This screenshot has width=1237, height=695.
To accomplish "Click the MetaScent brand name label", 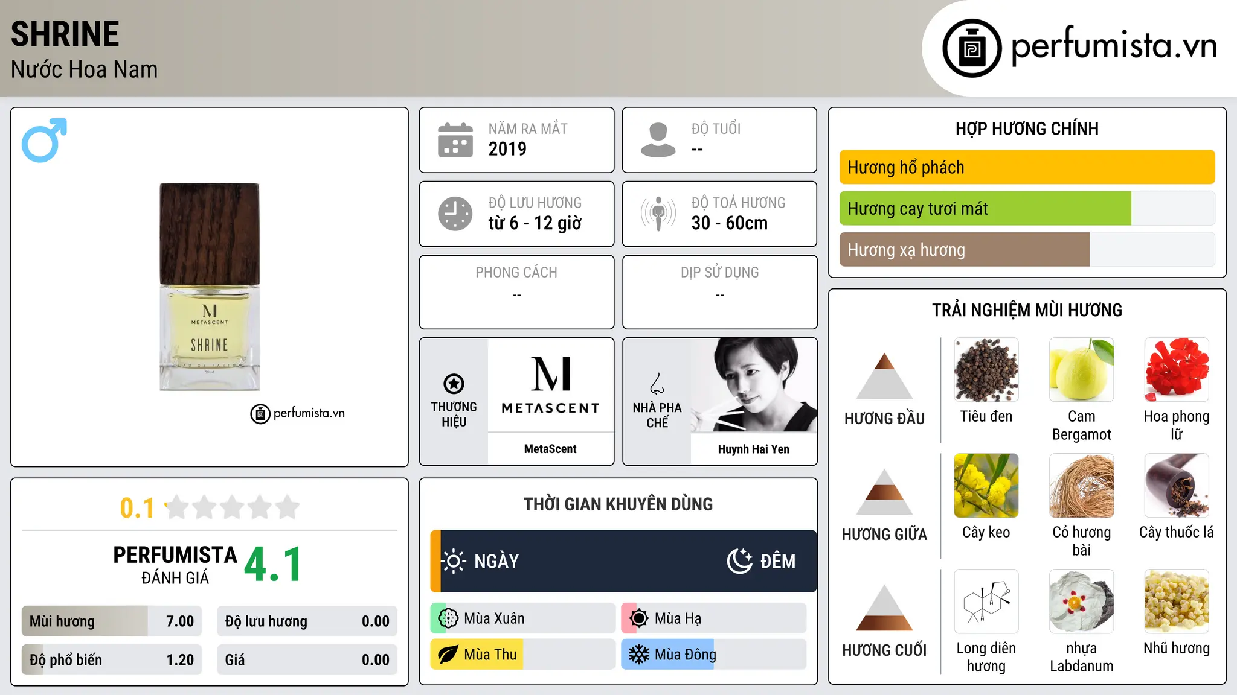I will click(550, 449).
